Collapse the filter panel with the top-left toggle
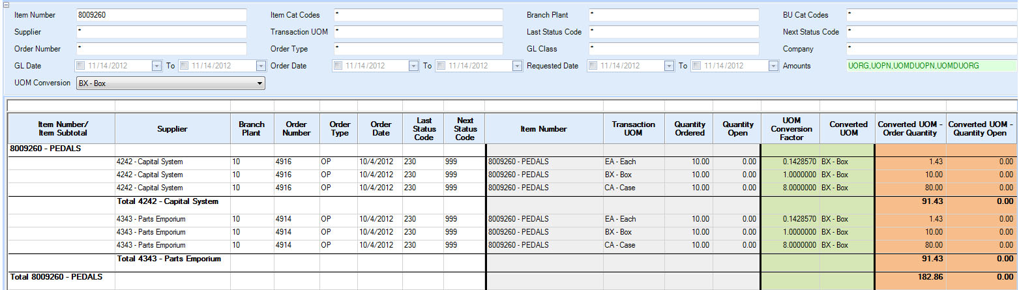Viewport: 1019px width, 290px height. point(3,4)
